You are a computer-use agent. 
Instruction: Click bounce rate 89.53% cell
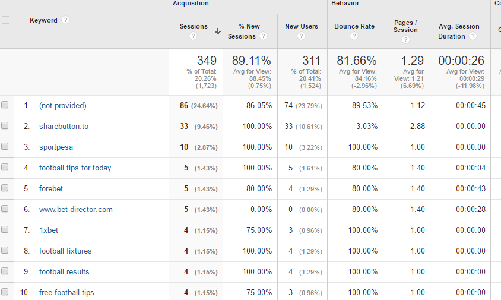click(364, 106)
